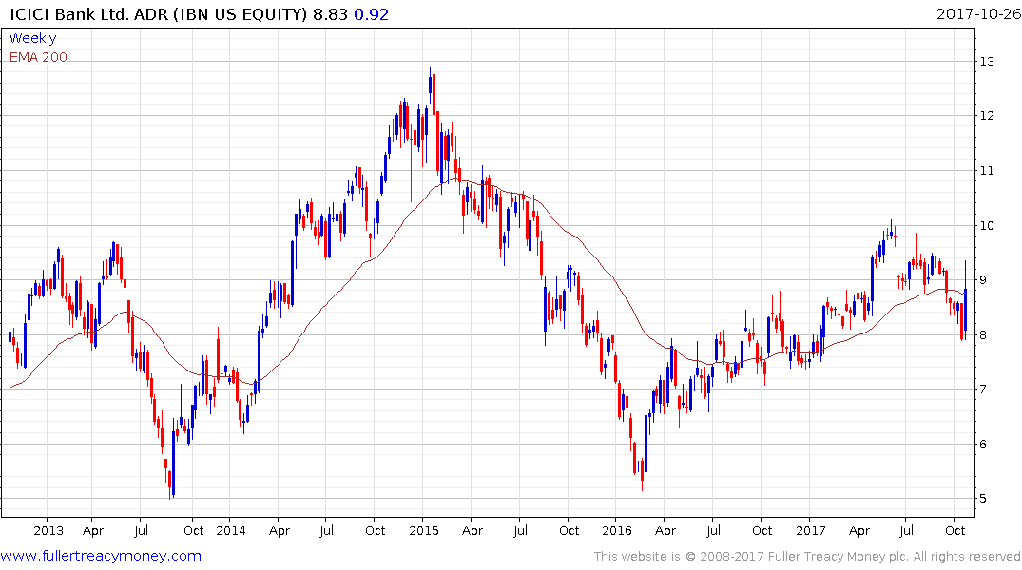Click the Oct label before 2017
The image size is (1022, 570).
[762, 530]
